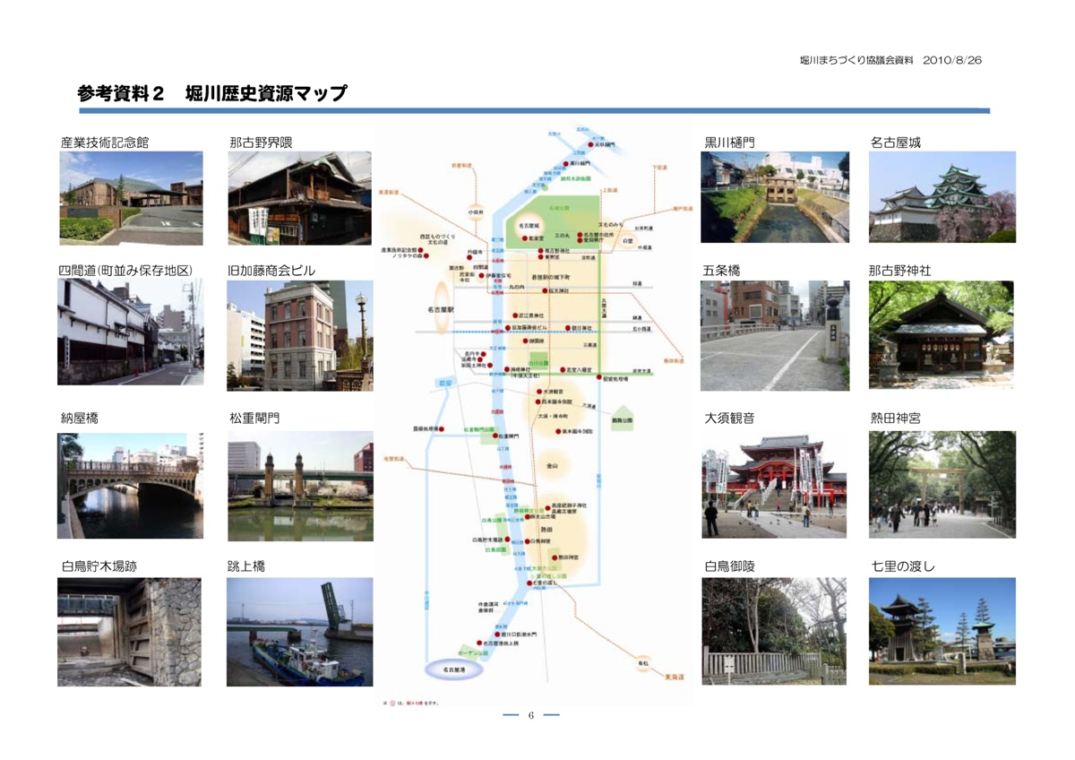
Task: Click the caption 産業技術記念館 above its photo
Action: click(x=104, y=142)
